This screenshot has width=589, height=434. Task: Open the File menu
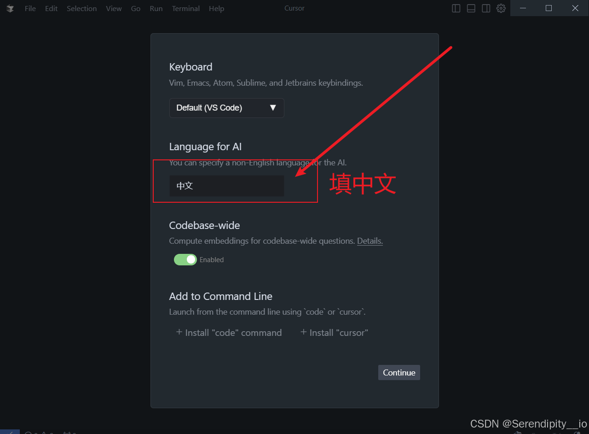(x=30, y=8)
